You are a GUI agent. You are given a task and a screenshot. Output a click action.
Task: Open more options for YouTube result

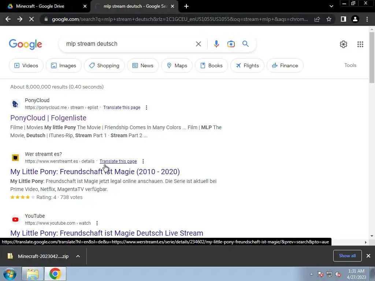pyautogui.click(x=97, y=223)
